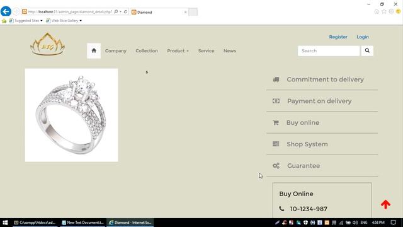Viewport: 403px width, 227px height.
Task: Click ENG language indicator in taskbar
Action: point(364,223)
